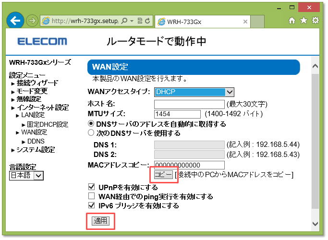Click the MACアドレスコピー input field
The width and height of the screenshot is (328, 240).
[x=189, y=165]
